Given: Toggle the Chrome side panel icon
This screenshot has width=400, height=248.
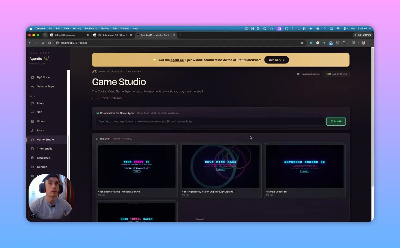Looking at the screenshot, I should coord(353,43).
